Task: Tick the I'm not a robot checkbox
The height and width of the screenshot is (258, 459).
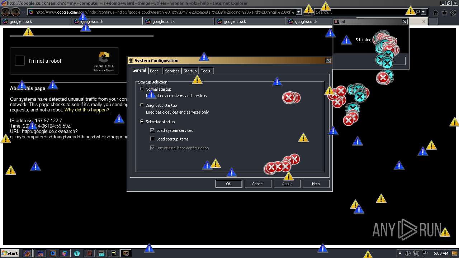Action: pos(20,61)
